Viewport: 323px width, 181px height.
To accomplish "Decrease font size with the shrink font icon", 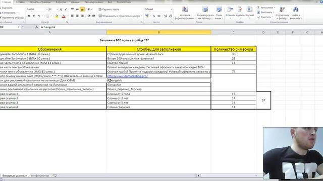I will click(x=66, y=10).
